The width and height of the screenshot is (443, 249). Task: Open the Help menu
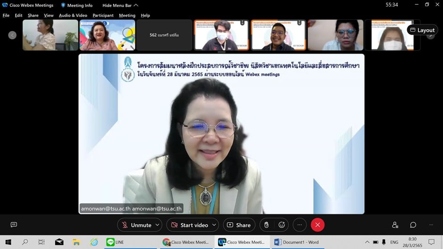click(145, 16)
